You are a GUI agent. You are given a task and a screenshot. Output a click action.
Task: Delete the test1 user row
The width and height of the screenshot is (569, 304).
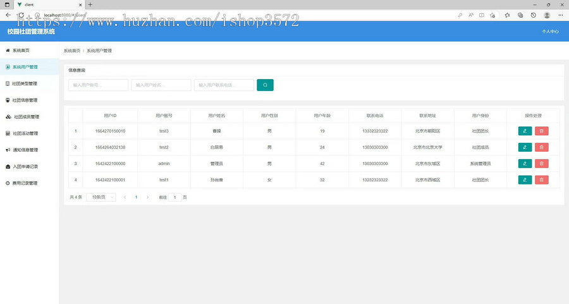(x=541, y=180)
